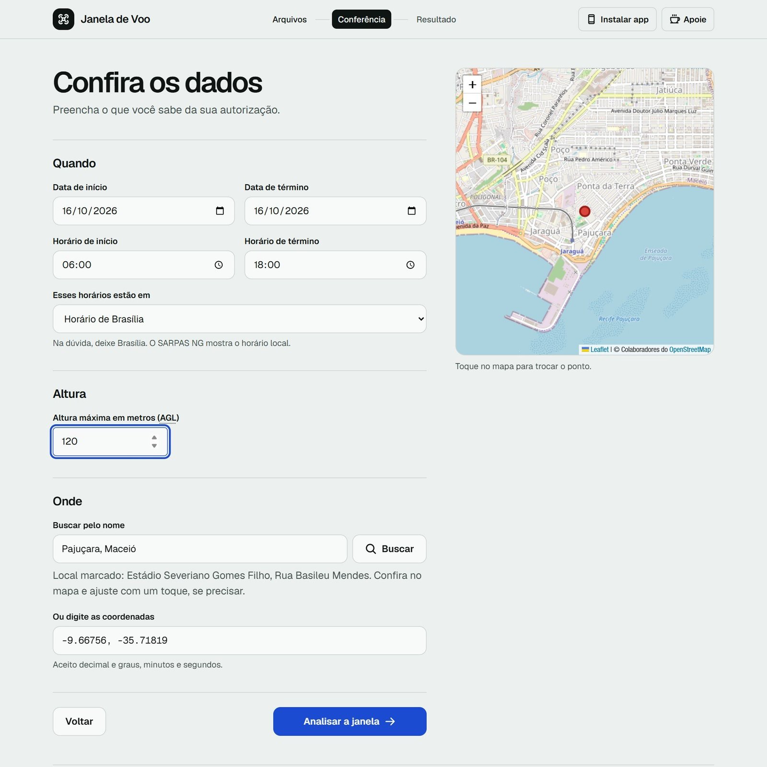This screenshot has height=767, width=767.
Task: Decrease altura máxima with down arrow
Action: tap(154, 446)
